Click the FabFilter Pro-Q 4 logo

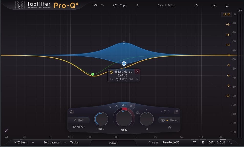tap(47, 5)
